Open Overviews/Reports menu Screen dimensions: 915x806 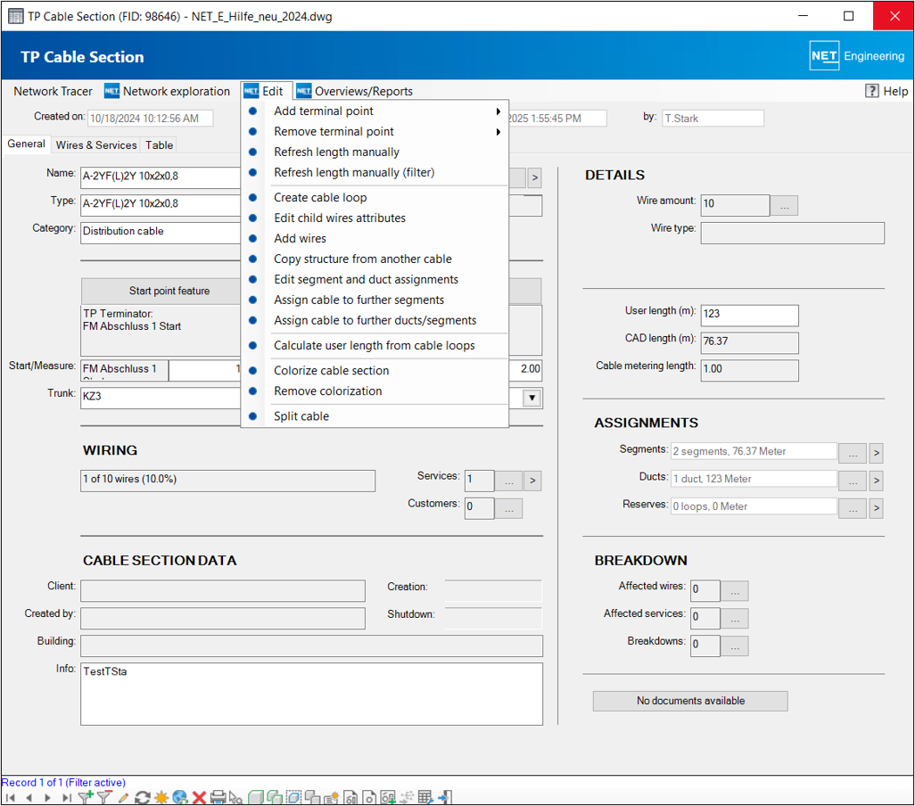click(354, 91)
